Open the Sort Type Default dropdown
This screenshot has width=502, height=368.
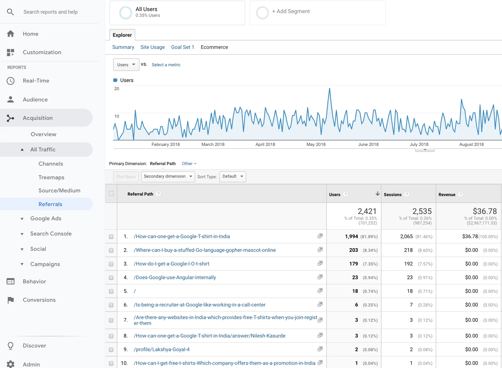click(233, 176)
